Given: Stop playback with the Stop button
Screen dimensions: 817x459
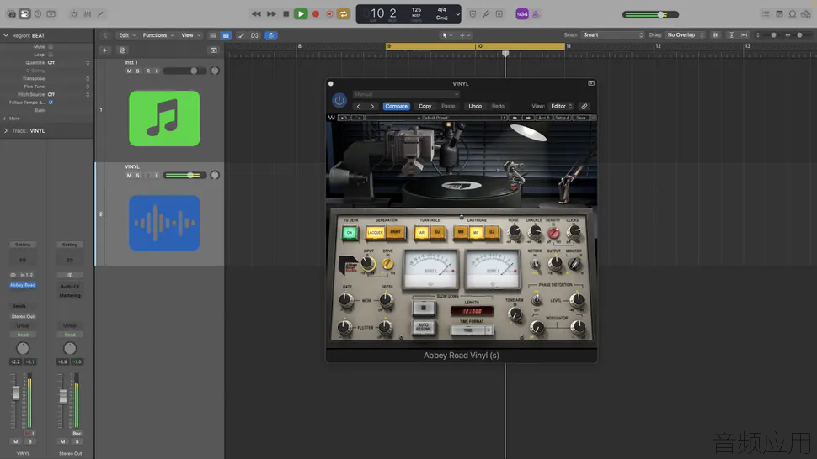Looking at the screenshot, I should [286, 14].
